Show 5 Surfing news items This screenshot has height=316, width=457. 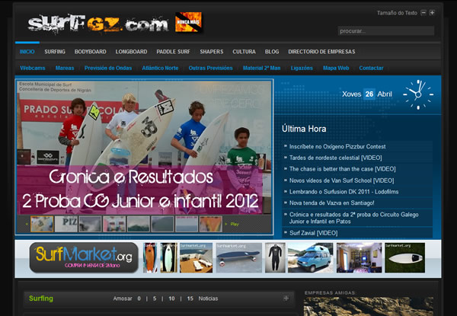click(155, 298)
